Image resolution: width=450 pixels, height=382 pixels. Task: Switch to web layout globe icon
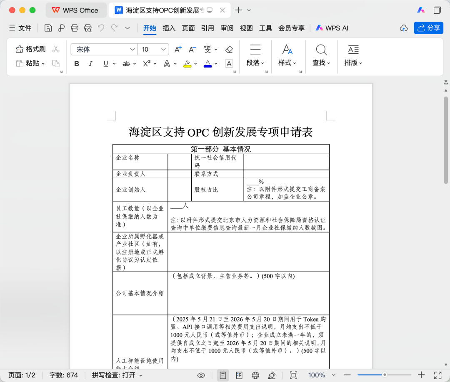pos(255,375)
